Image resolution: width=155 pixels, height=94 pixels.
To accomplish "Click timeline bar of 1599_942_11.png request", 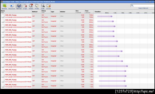I will coord(105,16).
